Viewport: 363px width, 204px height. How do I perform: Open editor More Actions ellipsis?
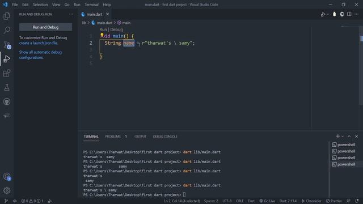coord(357,14)
